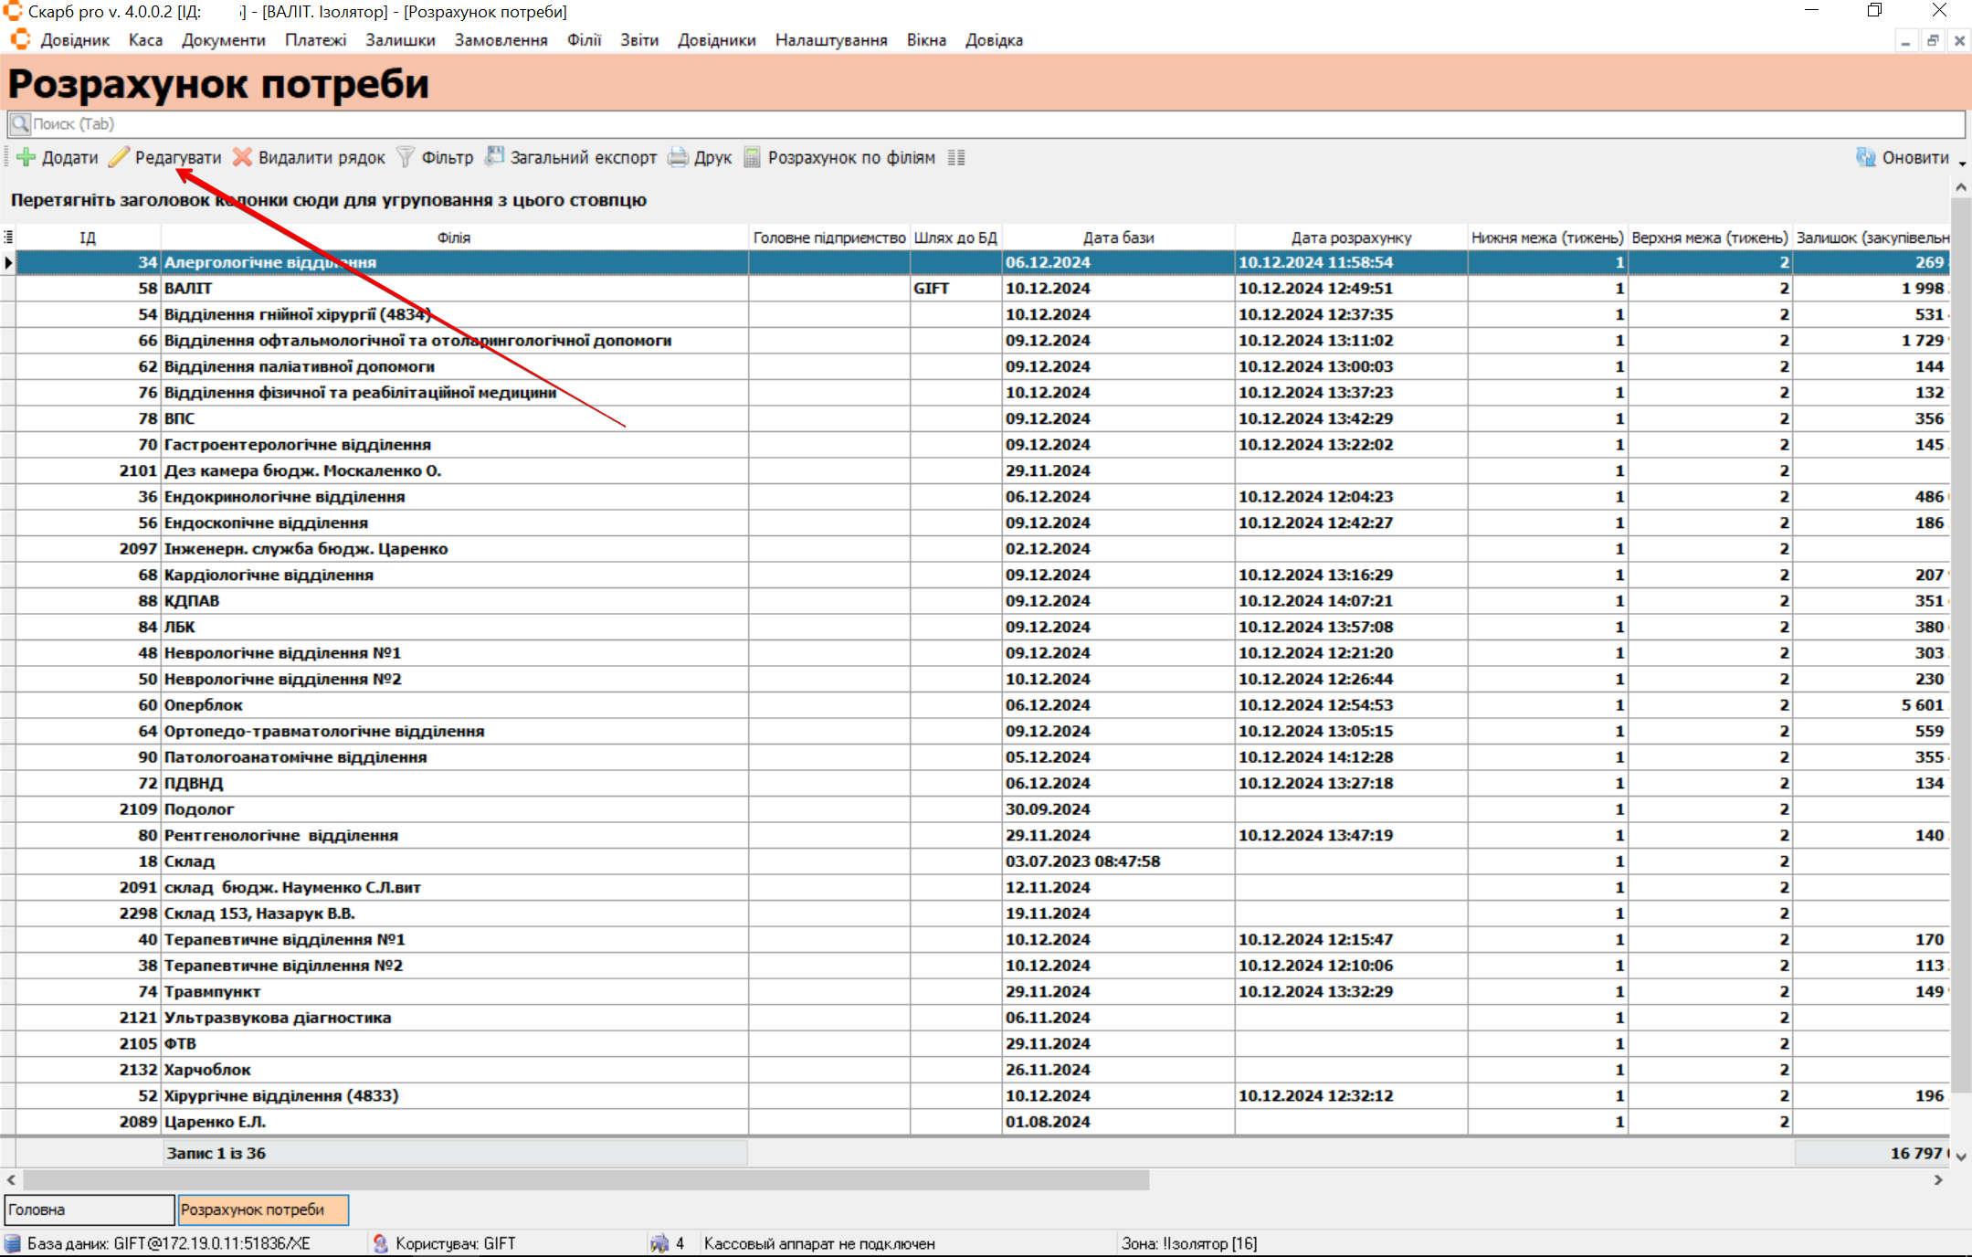The image size is (1972, 1257).
Task: Click the calculator icon for branch calculation
Action: coord(752,157)
